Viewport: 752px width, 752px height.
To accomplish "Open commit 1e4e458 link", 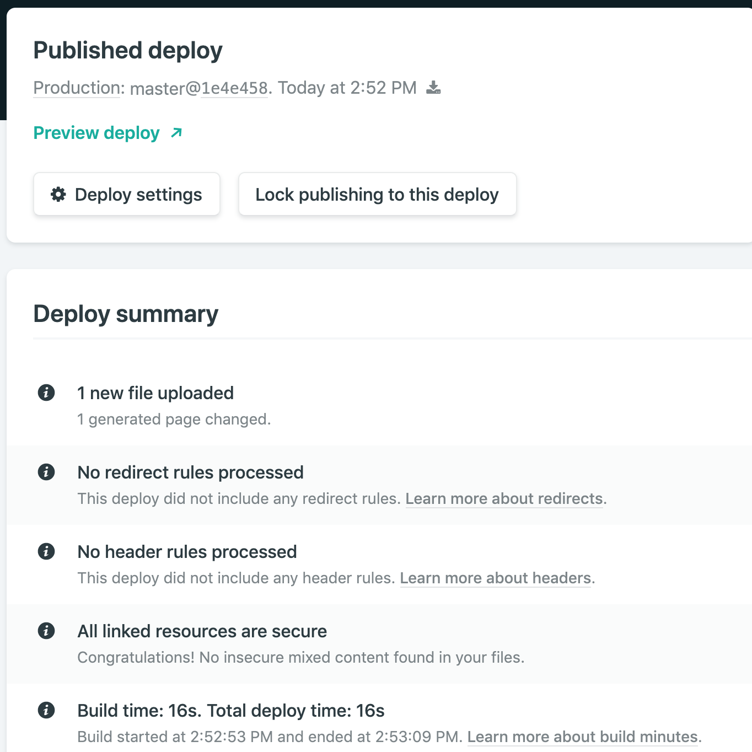I will click(234, 88).
